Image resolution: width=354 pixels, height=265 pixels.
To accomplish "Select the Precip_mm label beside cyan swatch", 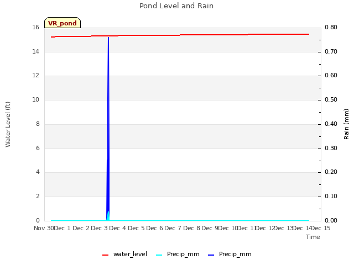I will 183,254.
